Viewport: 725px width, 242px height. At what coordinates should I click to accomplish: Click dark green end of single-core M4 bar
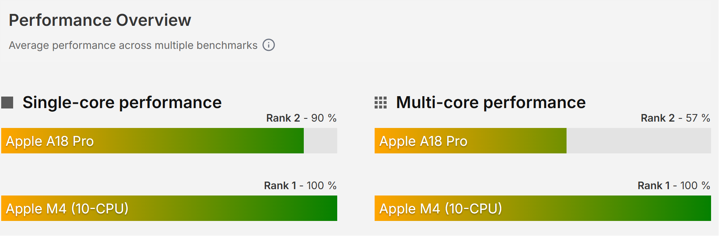pyautogui.click(x=328, y=208)
